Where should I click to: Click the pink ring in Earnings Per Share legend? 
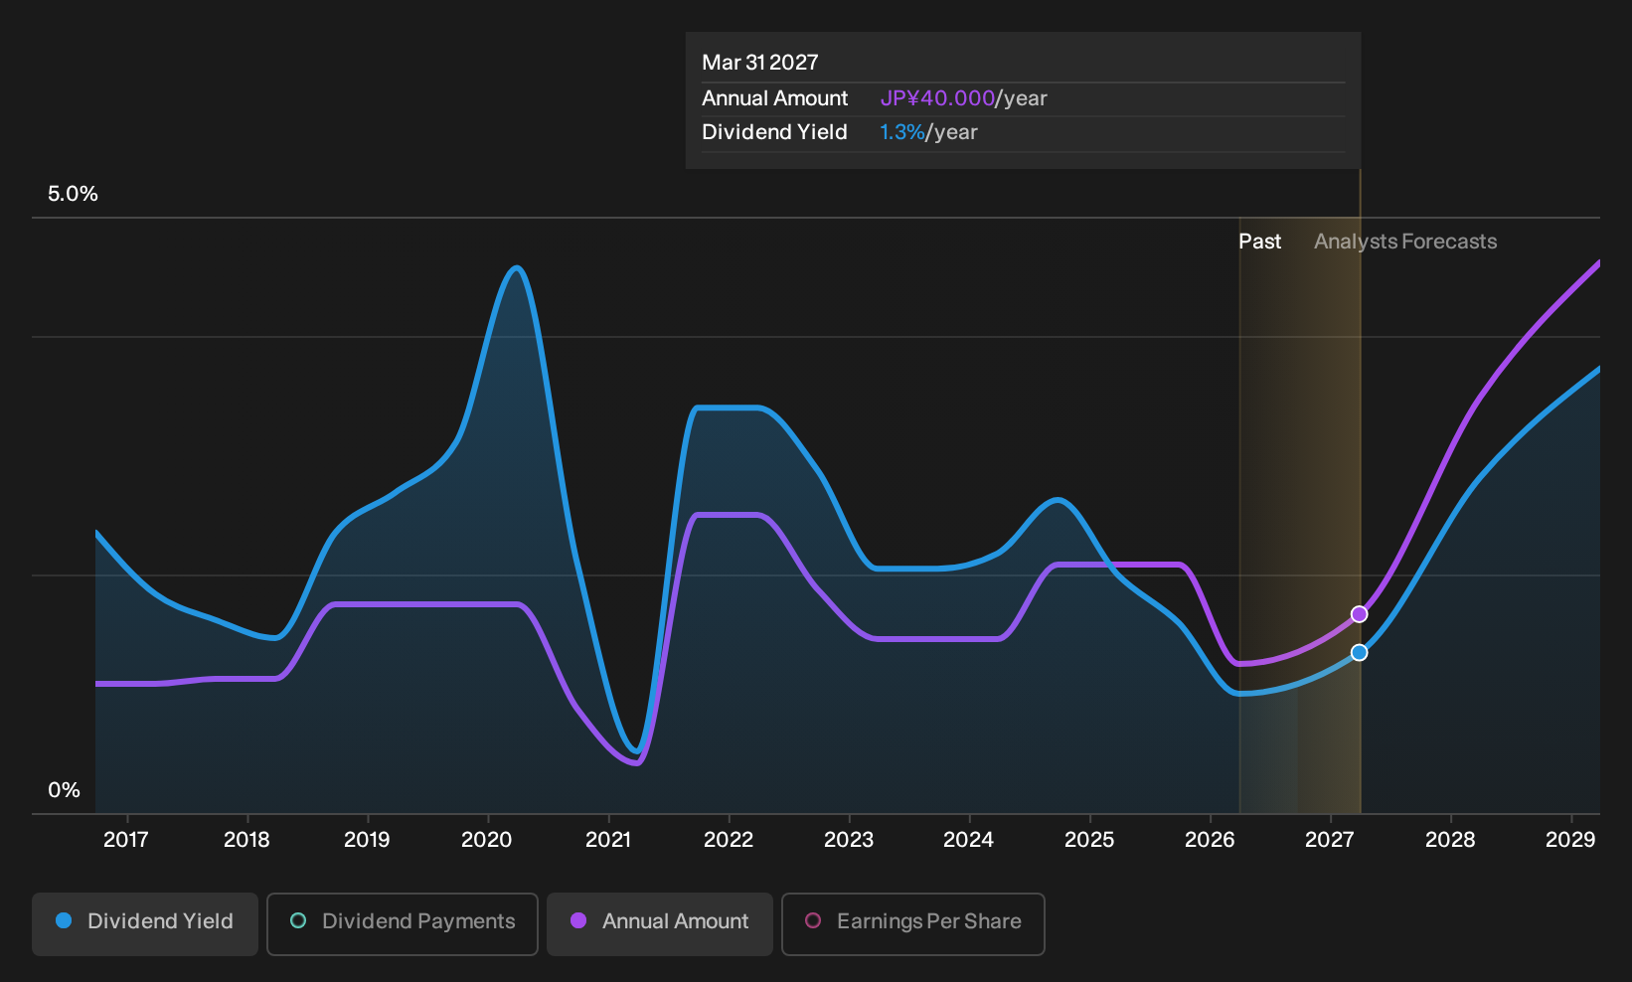[813, 920]
